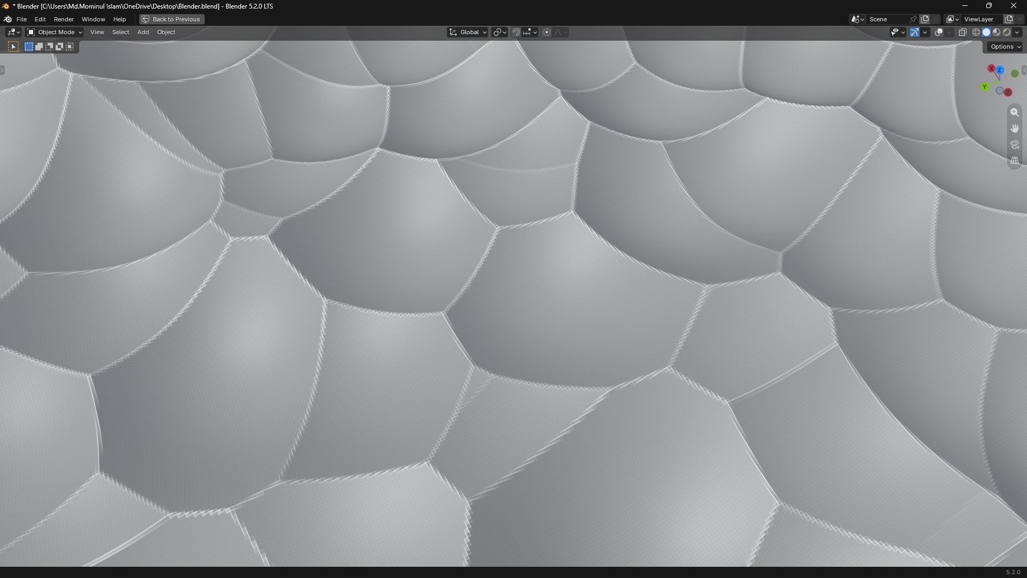
Task: Open the viewport Select menu
Action: coord(120,32)
